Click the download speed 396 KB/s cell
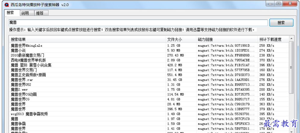This screenshot has width=300, height=133. pos(267,65)
